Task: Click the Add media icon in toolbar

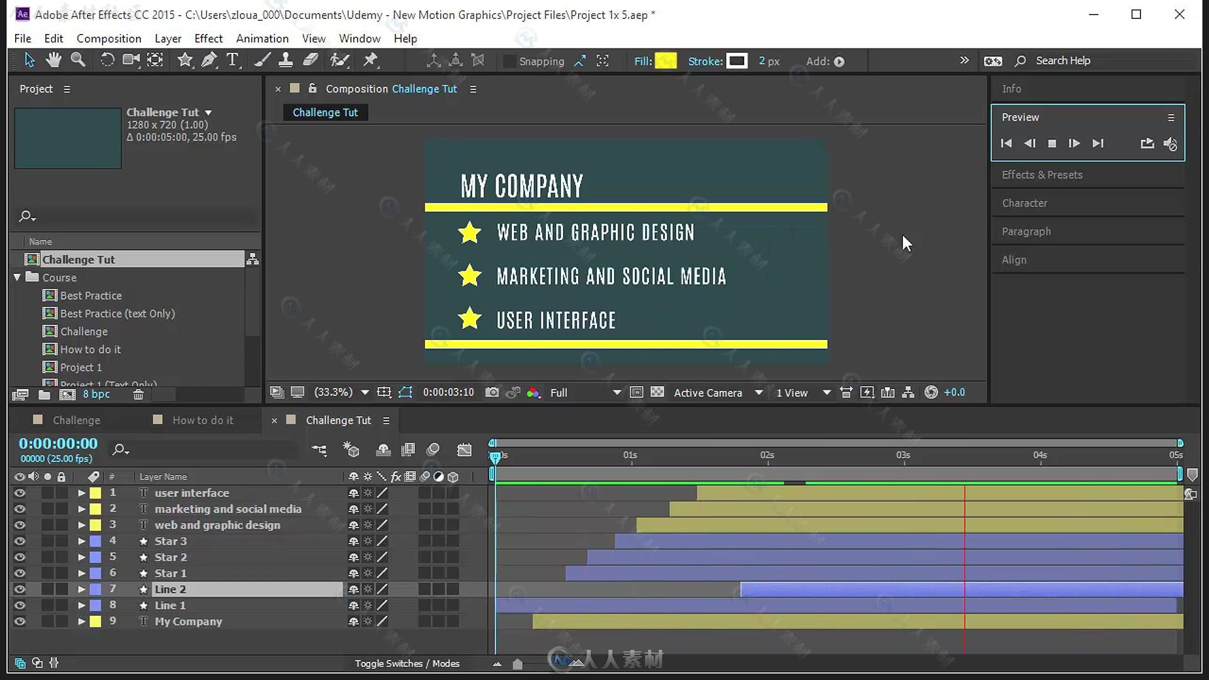Action: coord(842,60)
